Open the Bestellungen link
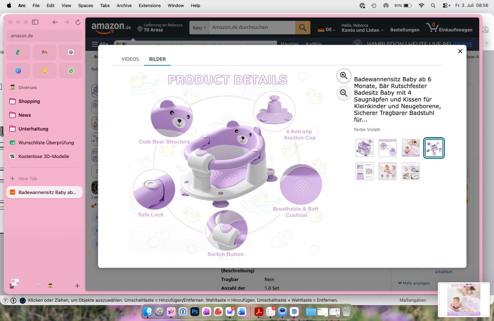The image size is (494, 321). pyautogui.click(x=405, y=30)
